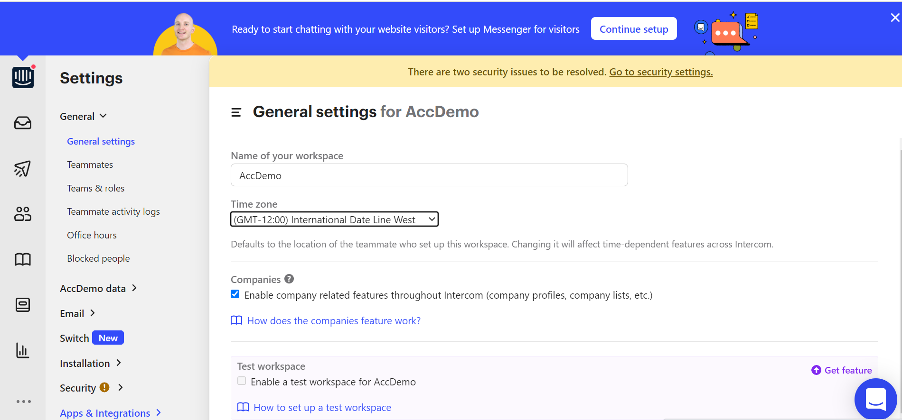902x420 pixels.
Task: Toggle the settings menu hamburger icon
Action: click(x=236, y=112)
